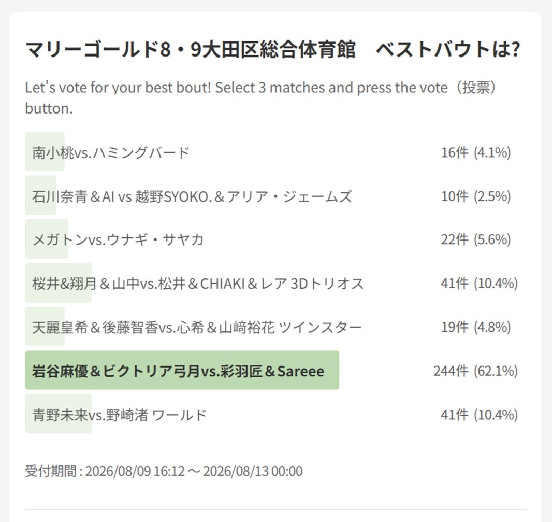552x522 pixels.
Task: Click the 10件 (2.5%) result text
Action: coord(475,196)
